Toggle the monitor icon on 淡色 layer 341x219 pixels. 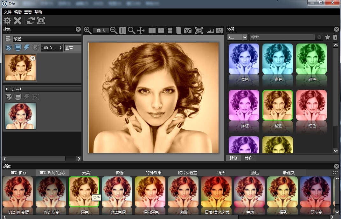(x=18, y=48)
